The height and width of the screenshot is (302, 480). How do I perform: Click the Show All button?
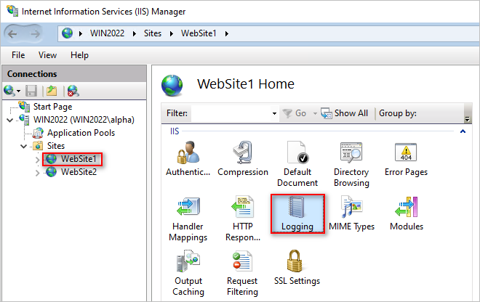coord(345,113)
